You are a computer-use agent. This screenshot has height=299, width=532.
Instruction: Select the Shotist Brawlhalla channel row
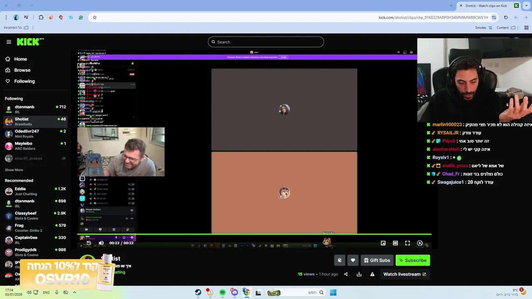[35, 121]
